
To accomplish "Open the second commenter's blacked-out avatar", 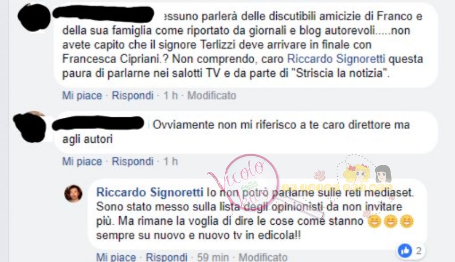I will [30, 127].
